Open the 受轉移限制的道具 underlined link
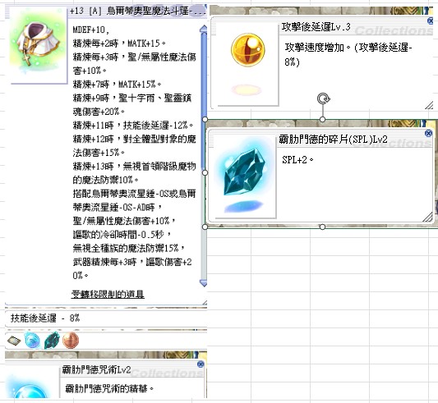Screen dimensions: 438x403 coord(108,294)
